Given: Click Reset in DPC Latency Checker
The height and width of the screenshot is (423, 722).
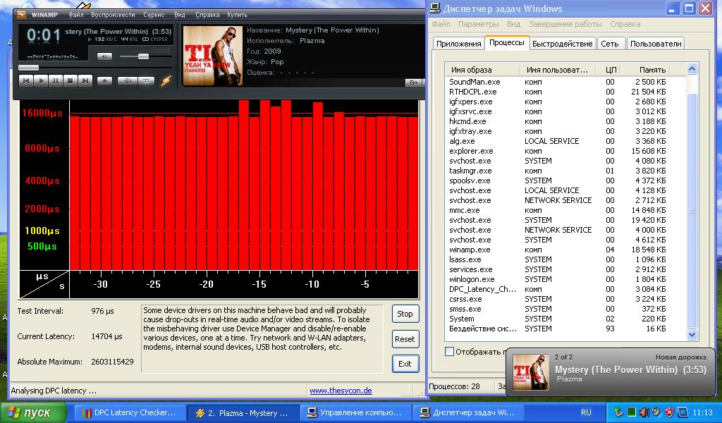Looking at the screenshot, I should [x=405, y=339].
